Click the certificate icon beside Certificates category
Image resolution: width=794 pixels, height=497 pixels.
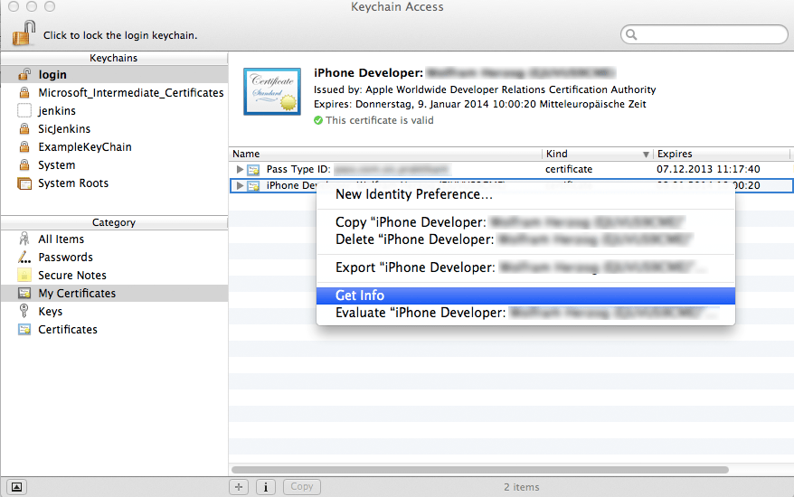pyautogui.click(x=24, y=330)
